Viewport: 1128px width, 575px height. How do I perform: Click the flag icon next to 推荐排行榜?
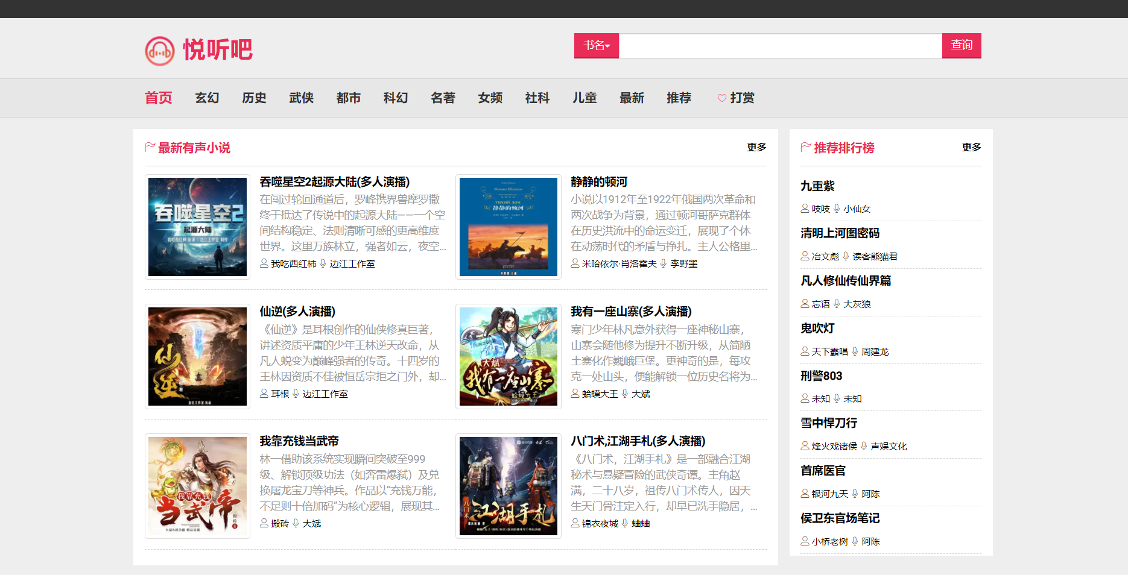click(806, 147)
